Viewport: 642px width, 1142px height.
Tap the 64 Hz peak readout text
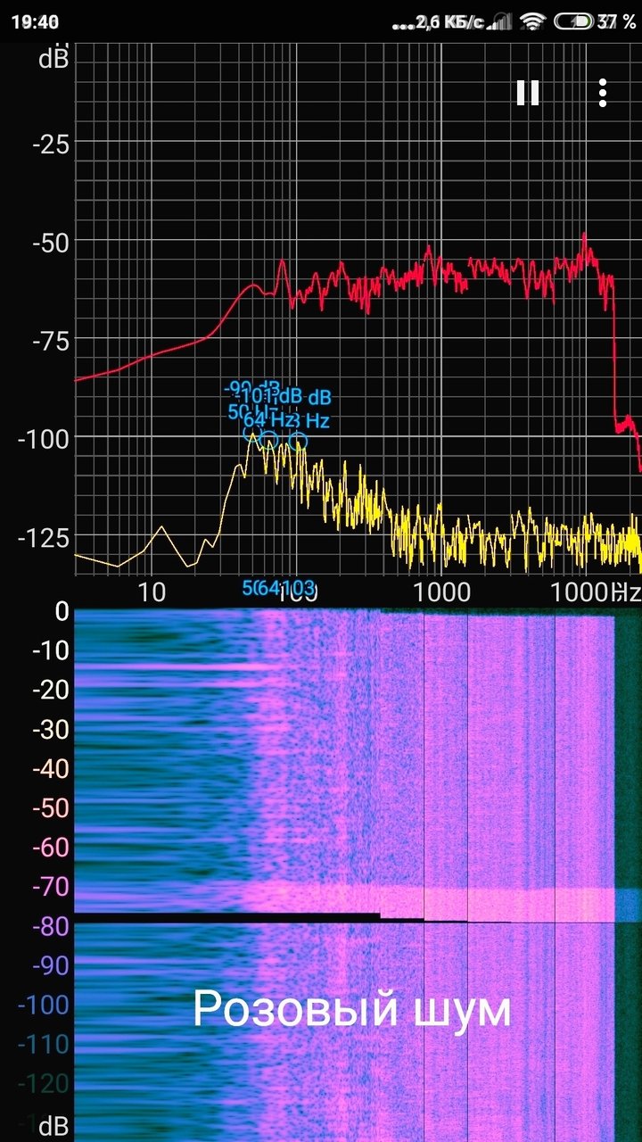(270, 419)
